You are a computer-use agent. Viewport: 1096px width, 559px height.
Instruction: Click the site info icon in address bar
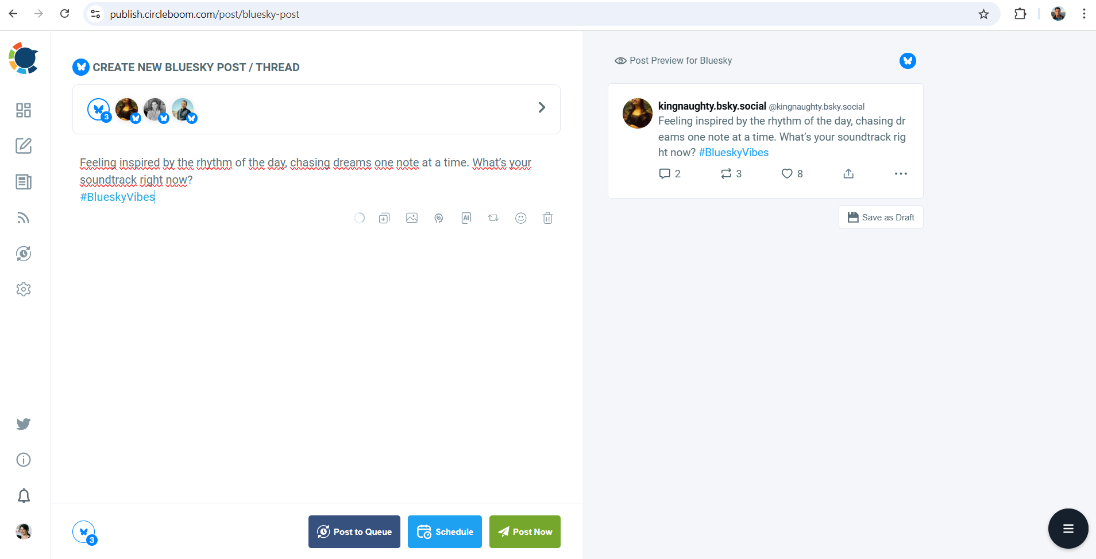point(96,14)
